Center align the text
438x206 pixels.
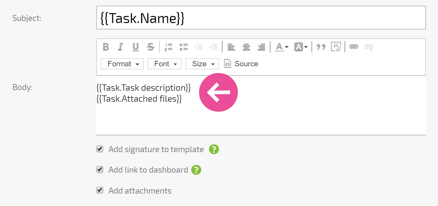[246, 47]
